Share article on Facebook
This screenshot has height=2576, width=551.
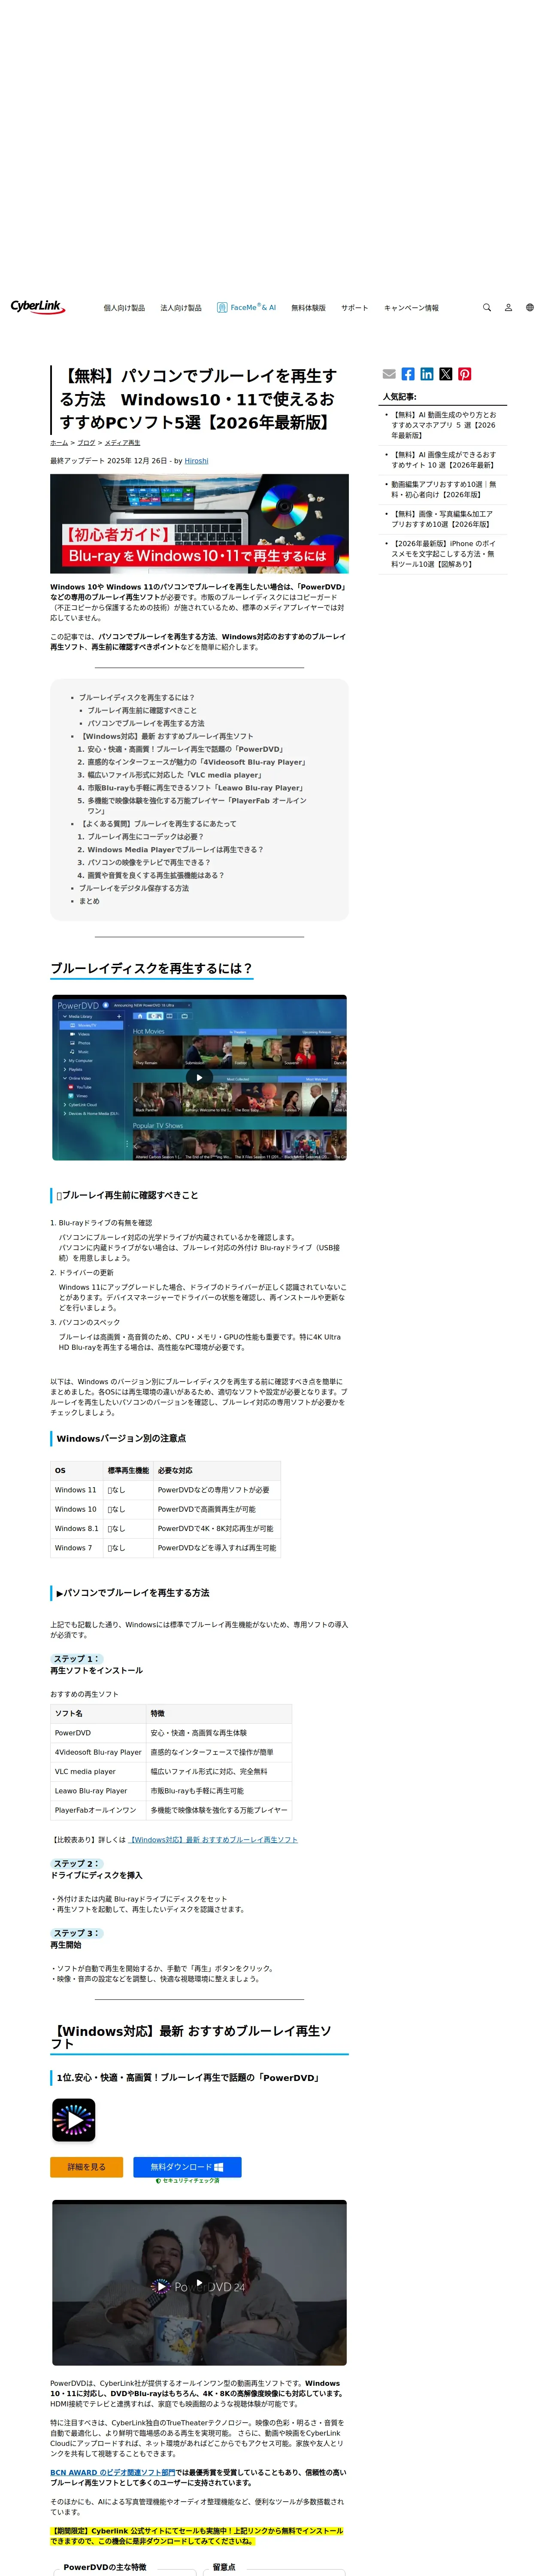point(408,374)
